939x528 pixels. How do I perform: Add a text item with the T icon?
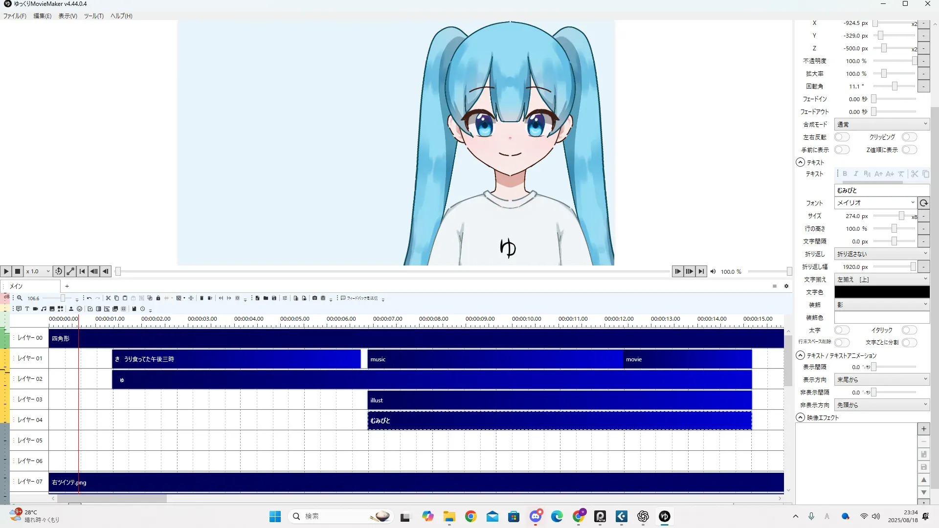coord(27,309)
